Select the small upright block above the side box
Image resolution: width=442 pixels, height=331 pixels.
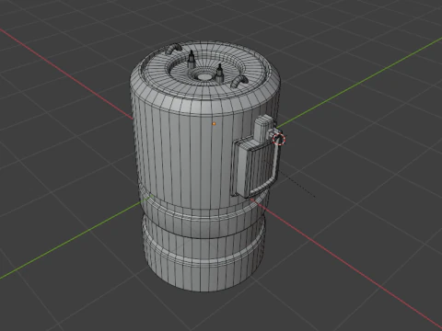pyautogui.click(x=263, y=128)
